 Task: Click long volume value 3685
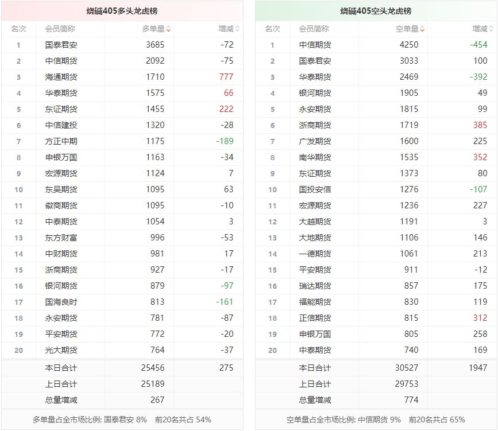click(155, 45)
